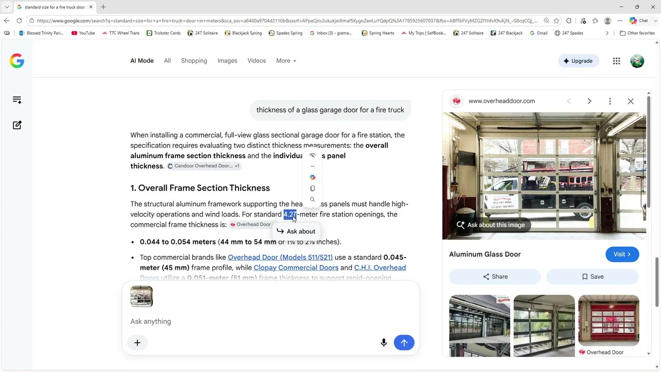Open the tab search dropdown arrow
661x372 pixels.
(x=7, y=7)
